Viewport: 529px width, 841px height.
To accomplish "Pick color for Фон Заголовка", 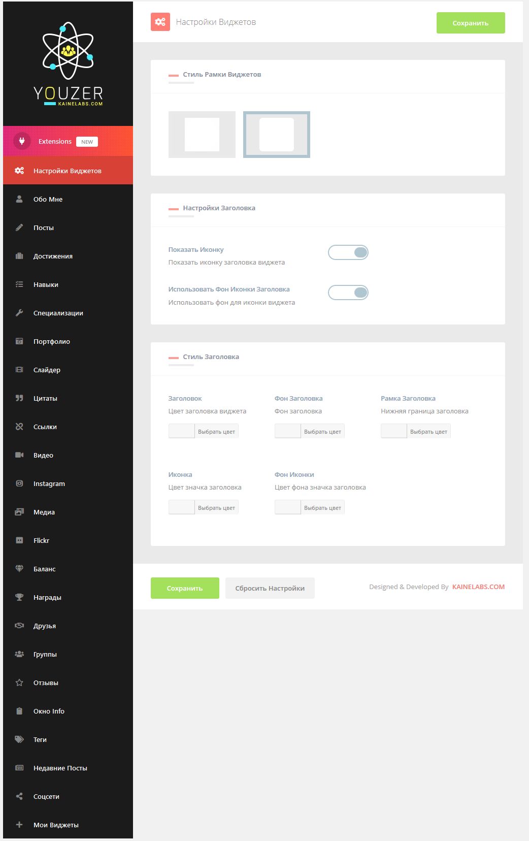I will (x=322, y=431).
